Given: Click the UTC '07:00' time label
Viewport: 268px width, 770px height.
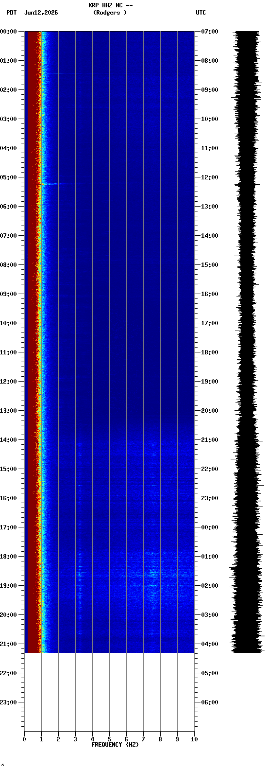Looking at the screenshot, I should tap(210, 32).
